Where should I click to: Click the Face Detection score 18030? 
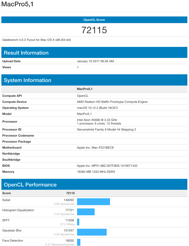(x=70, y=241)
